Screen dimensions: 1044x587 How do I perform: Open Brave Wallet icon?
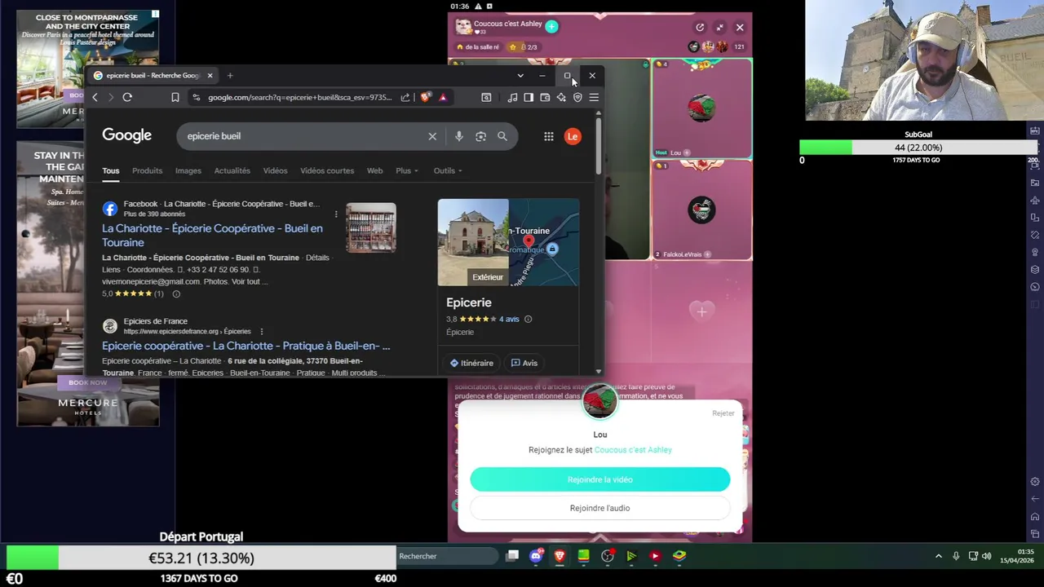pos(545,97)
